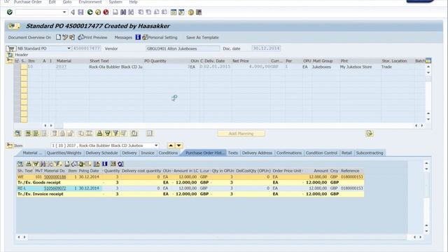Click the Find Next binoculars icon
The width and height of the screenshot is (448, 252).
point(131,12)
